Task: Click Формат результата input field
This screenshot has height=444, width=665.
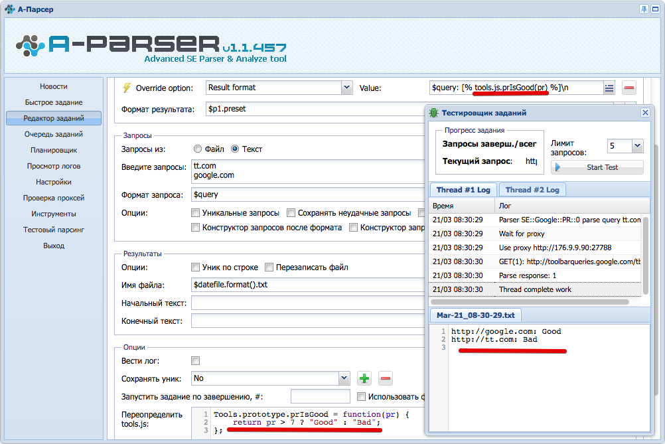Action: coord(315,109)
